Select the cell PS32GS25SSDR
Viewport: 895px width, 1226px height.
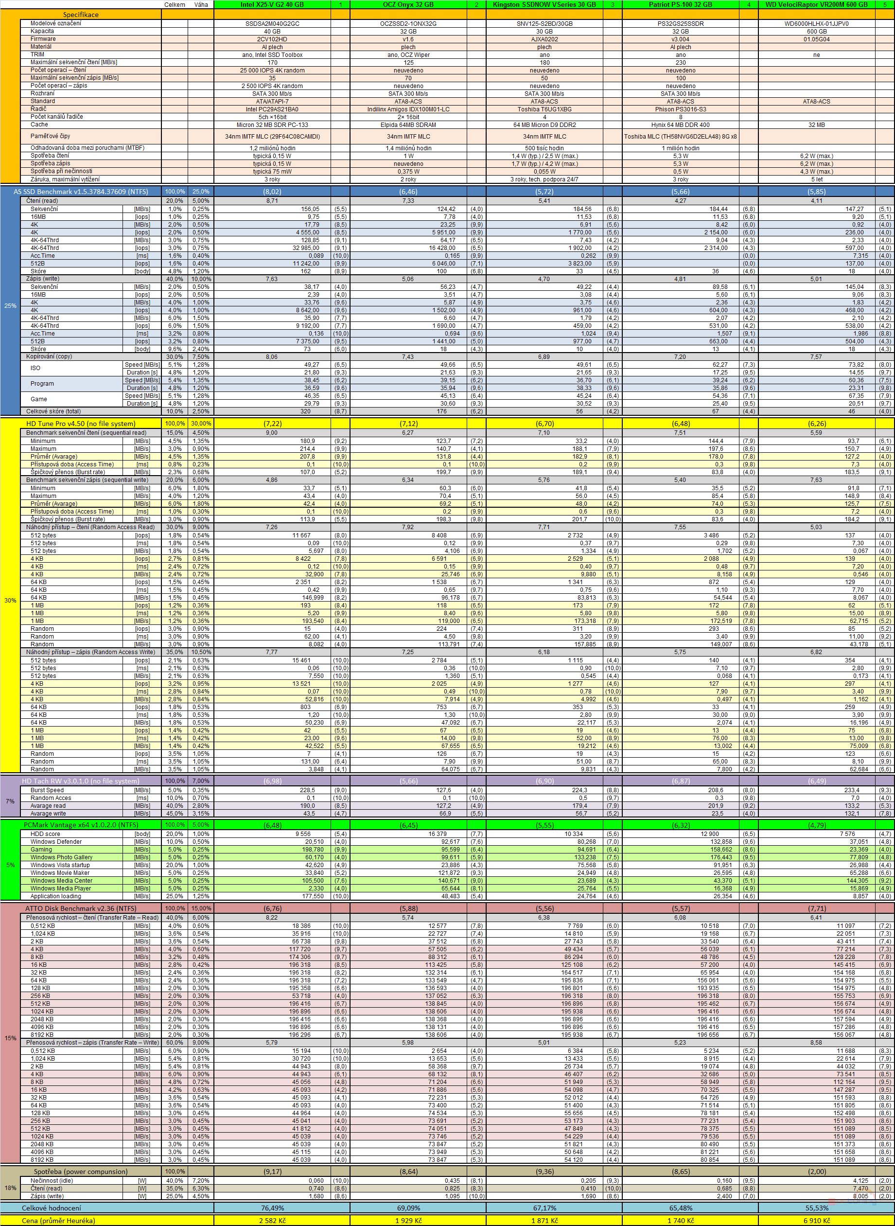[681, 24]
